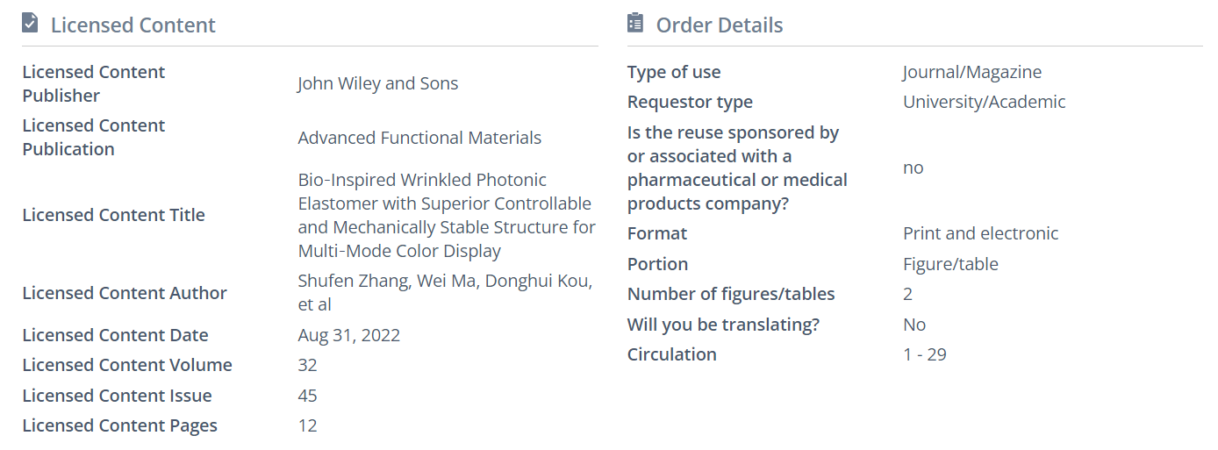Screen dimensions: 1218x450
Task: Click the Will you be translating label
Action: [x=723, y=325]
